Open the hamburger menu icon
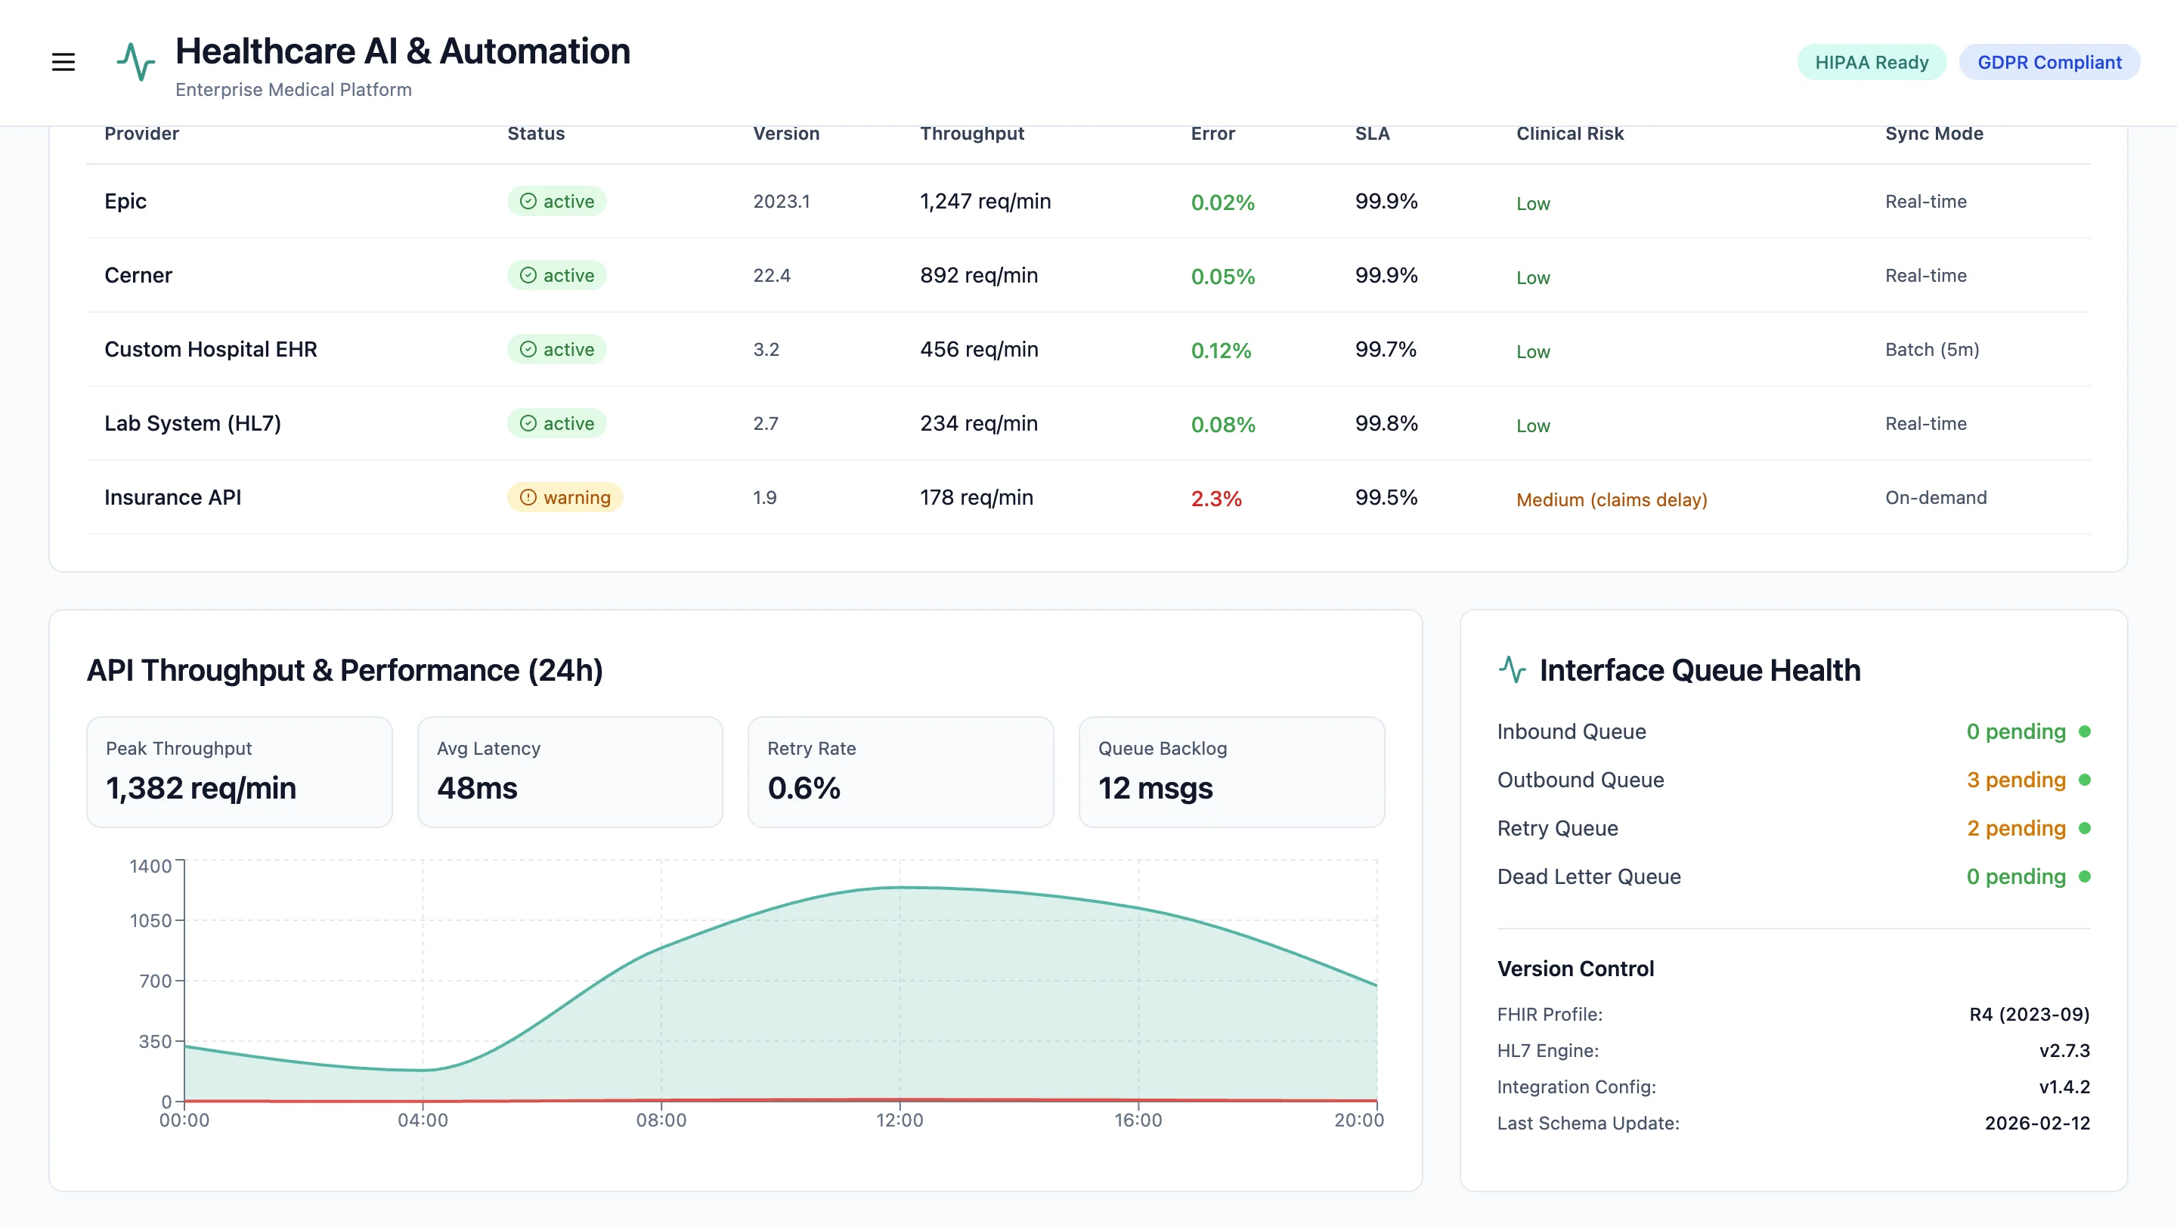The image size is (2177, 1227). tap(63, 62)
